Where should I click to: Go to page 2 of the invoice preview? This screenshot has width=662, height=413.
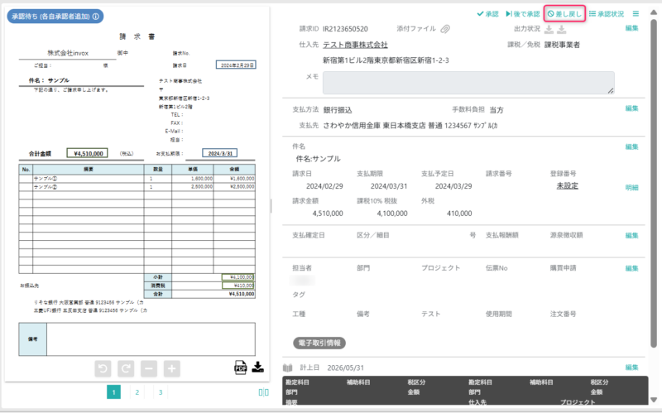pyautogui.click(x=137, y=392)
